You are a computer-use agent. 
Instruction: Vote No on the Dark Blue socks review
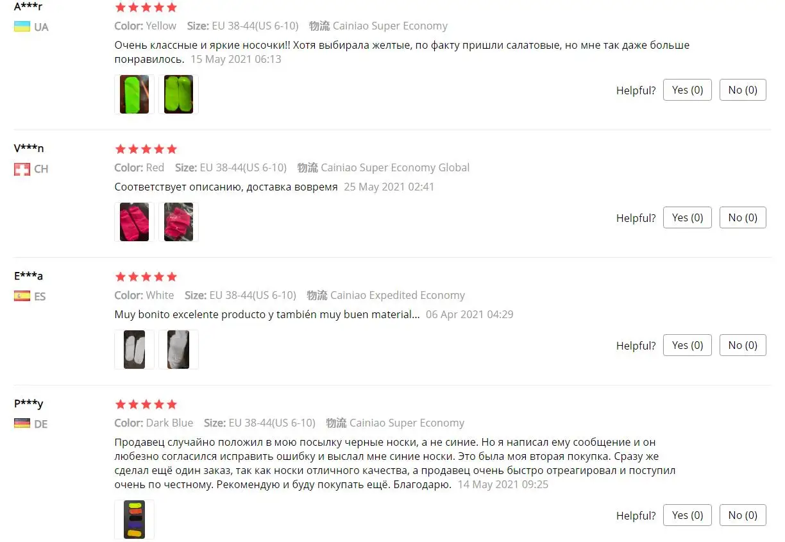743,515
